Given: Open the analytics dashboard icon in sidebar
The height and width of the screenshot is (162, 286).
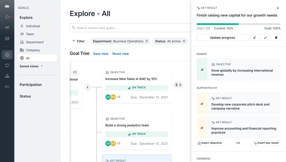Looking at the screenshot, I should click(x=7, y=38).
